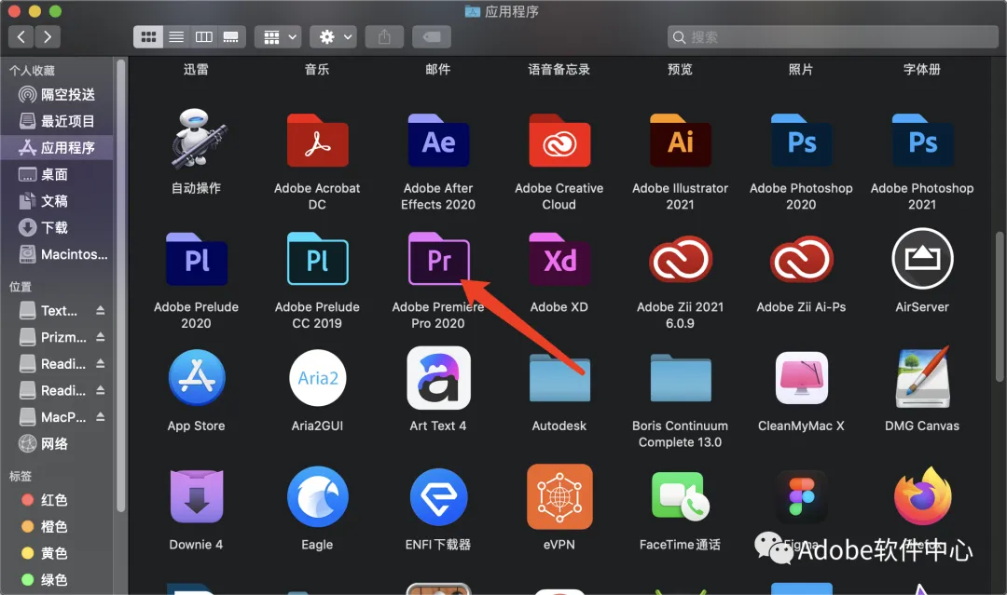Launch the AirServer app
Viewport: 1007px width, 595px height.
(x=922, y=258)
